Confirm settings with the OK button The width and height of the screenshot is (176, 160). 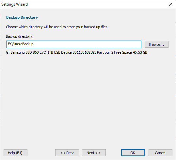coord(133,153)
